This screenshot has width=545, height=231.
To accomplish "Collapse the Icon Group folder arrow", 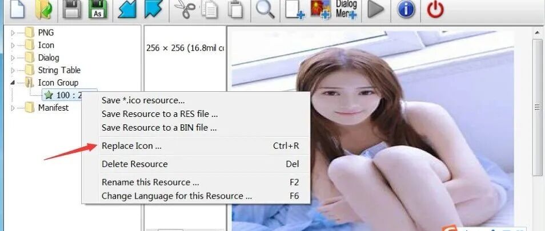I will click(13, 83).
